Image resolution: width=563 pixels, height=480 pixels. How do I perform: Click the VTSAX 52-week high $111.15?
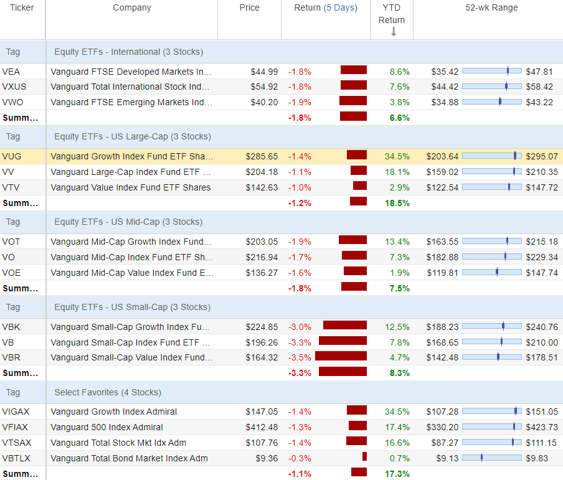click(x=541, y=442)
